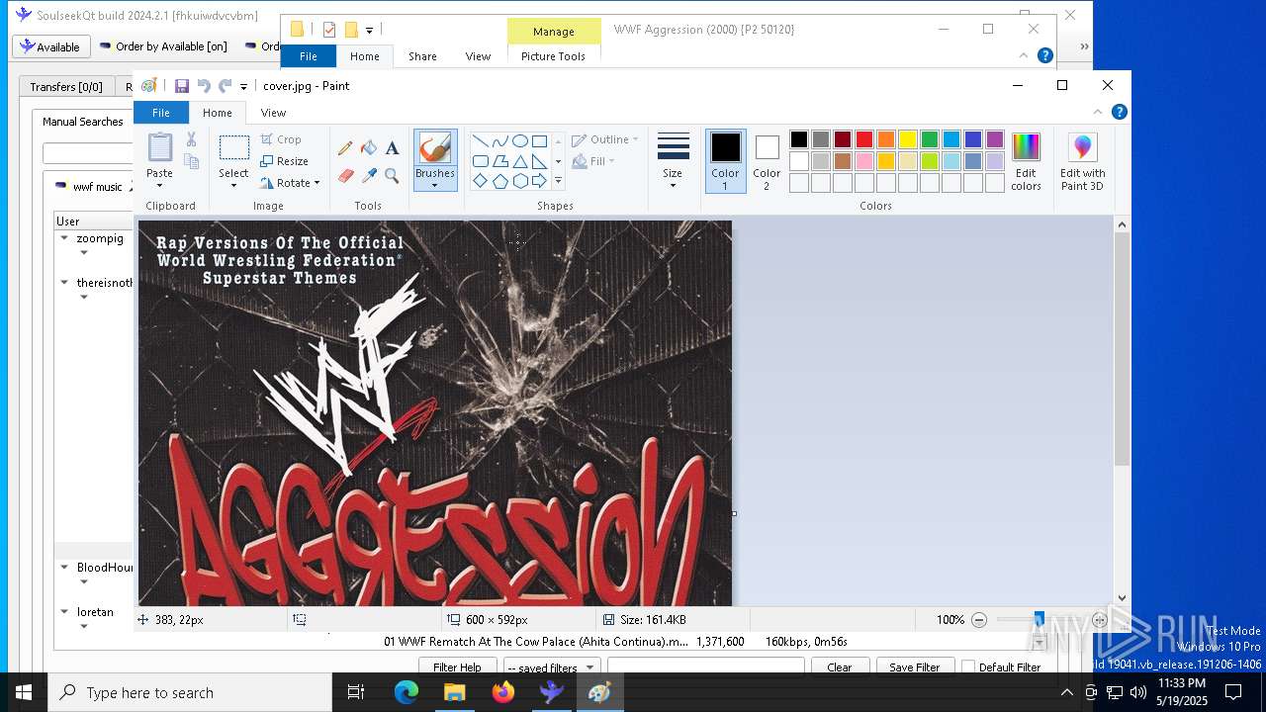Open Customize Quick Access Toolbar dropdown in Paint
This screenshot has height=712, width=1266.
point(243,87)
